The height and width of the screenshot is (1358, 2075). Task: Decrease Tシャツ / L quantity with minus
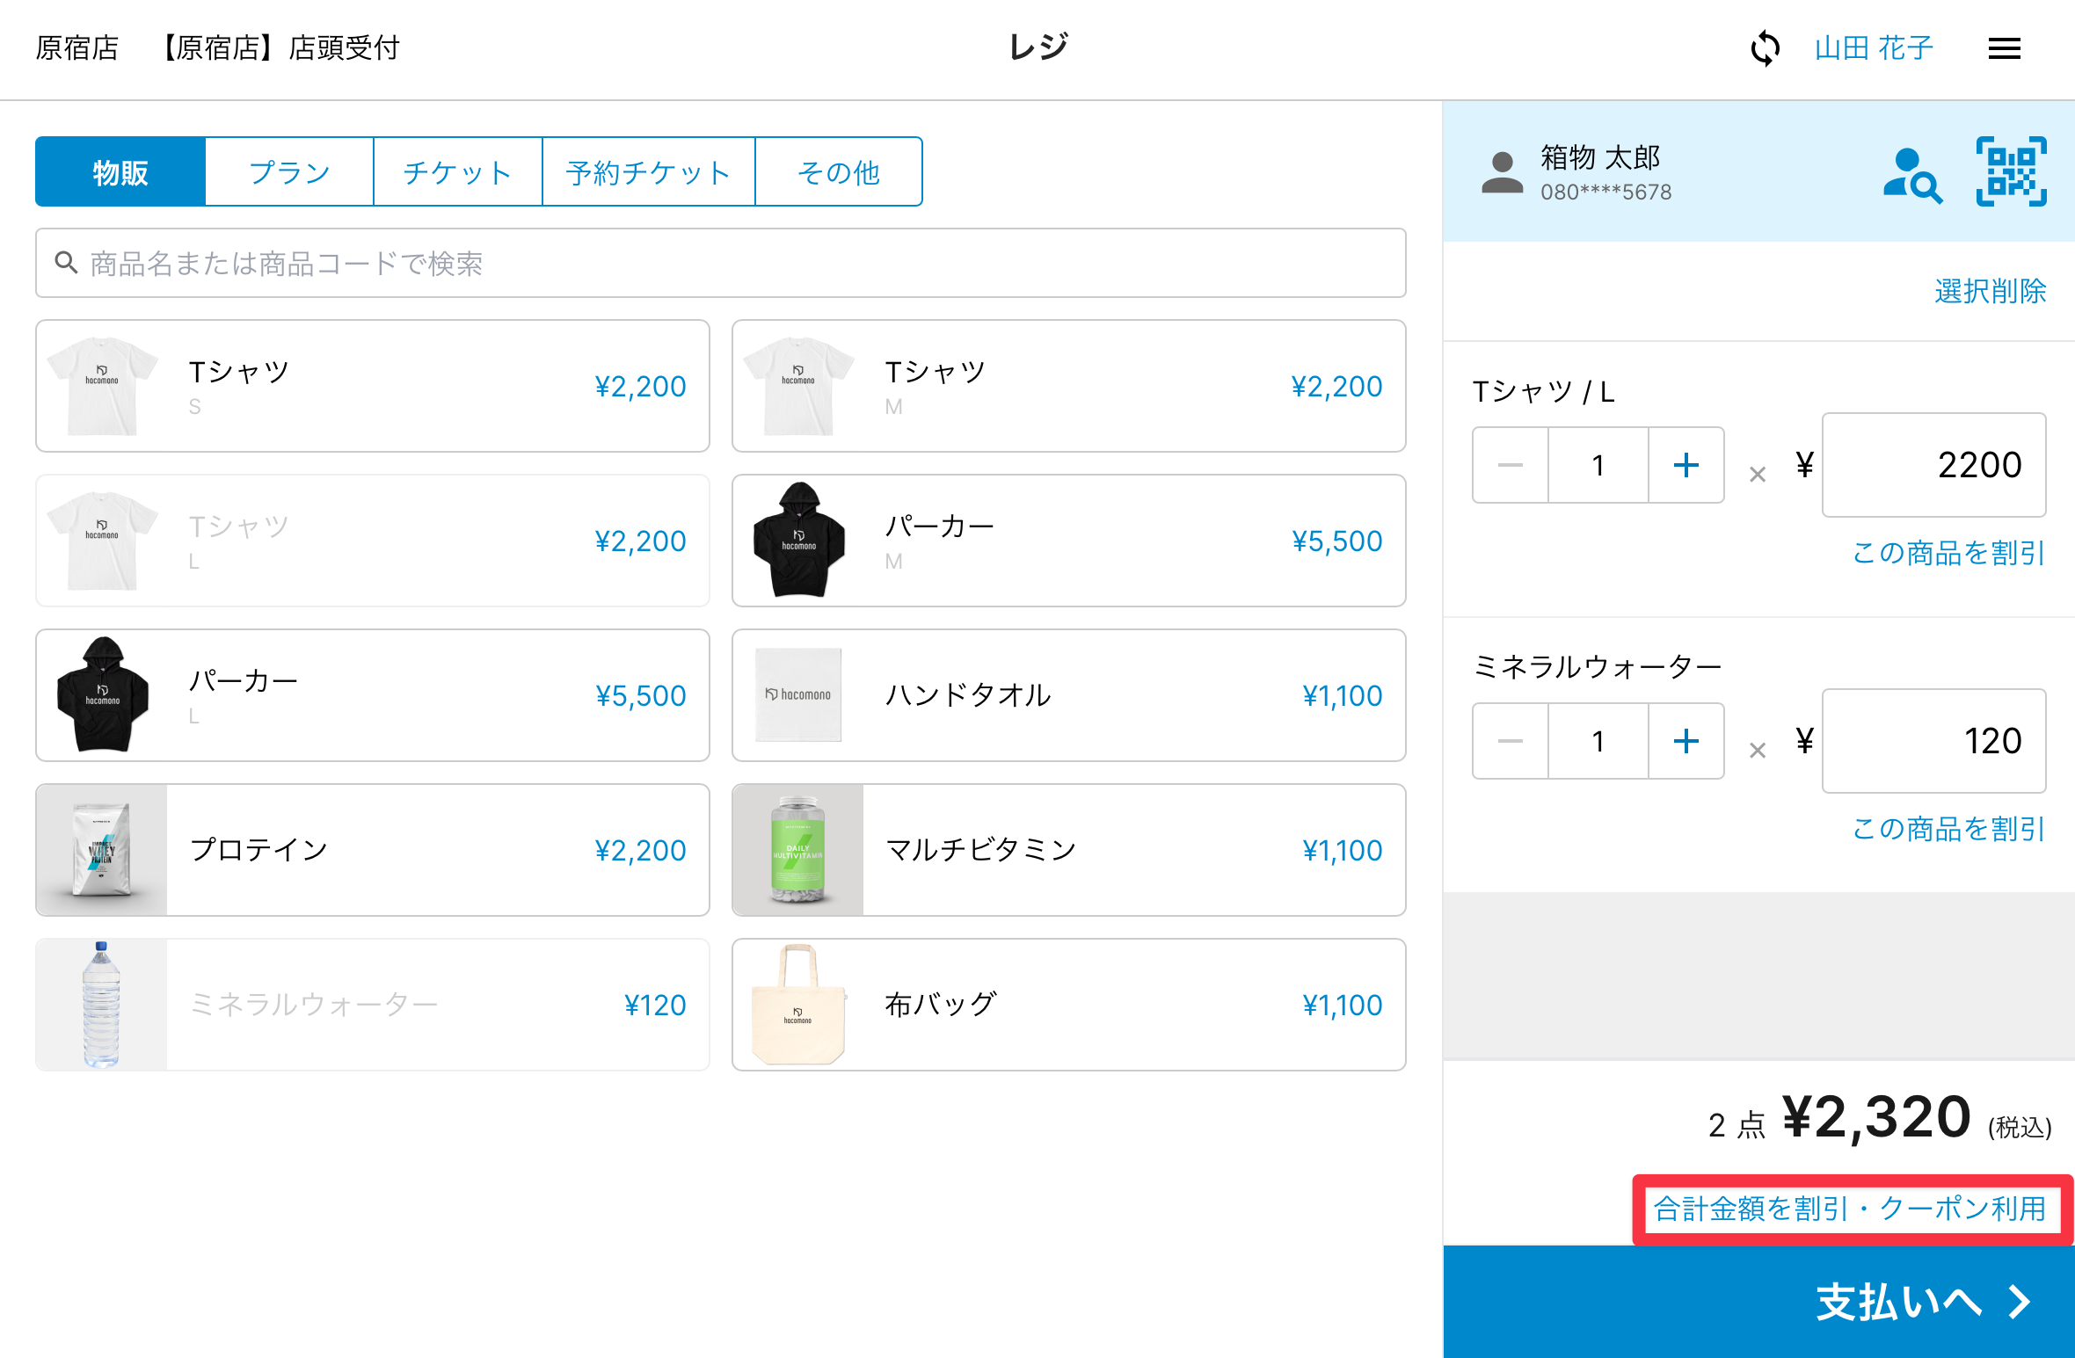point(1511,465)
